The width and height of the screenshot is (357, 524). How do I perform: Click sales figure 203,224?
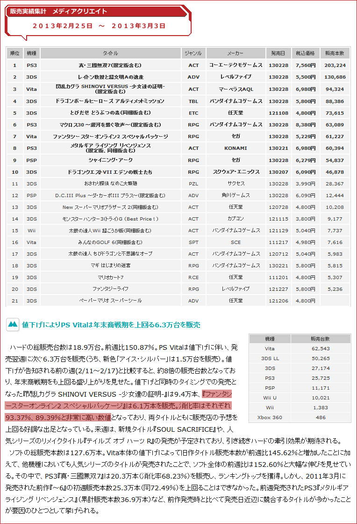(x=335, y=65)
